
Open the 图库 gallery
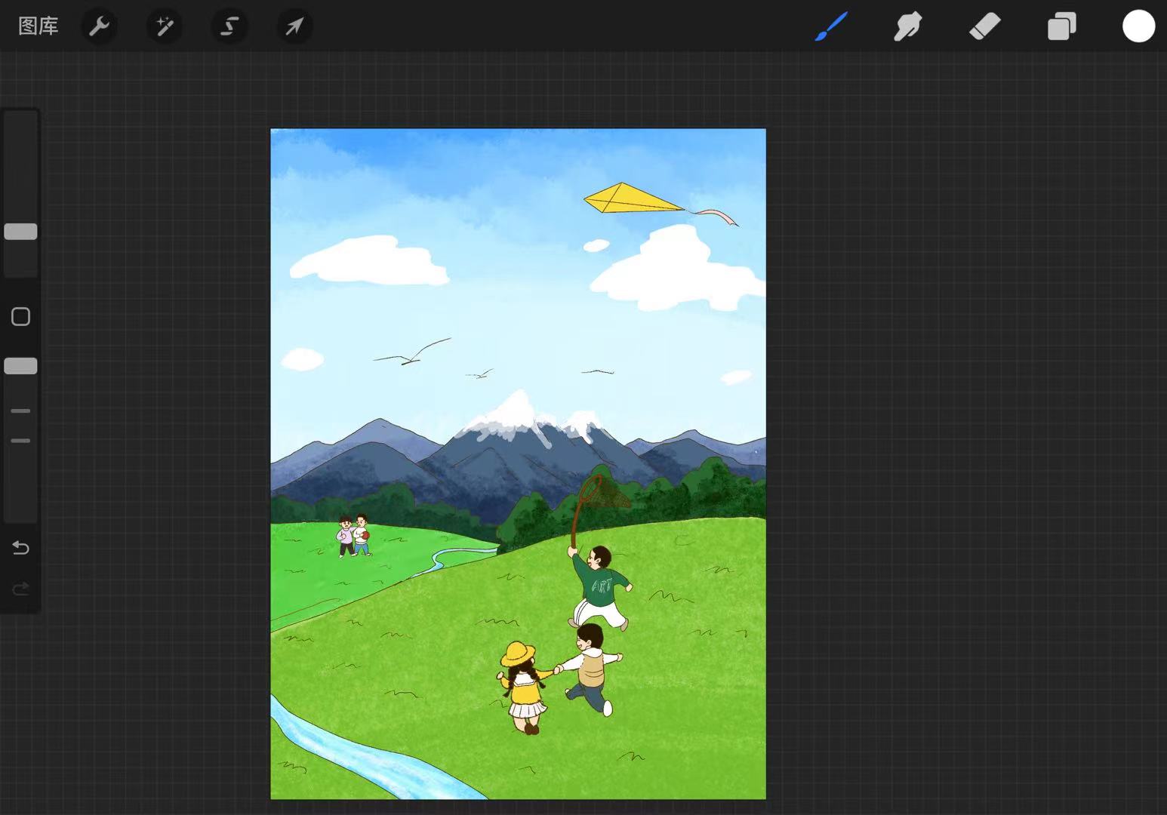(38, 26)
